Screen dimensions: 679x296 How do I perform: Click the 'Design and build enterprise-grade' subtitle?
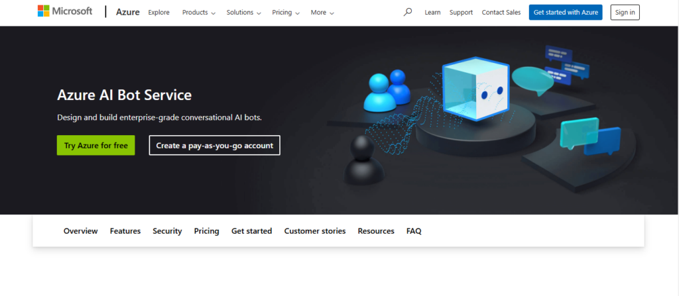pyautogui.click(x=159, y=117)
